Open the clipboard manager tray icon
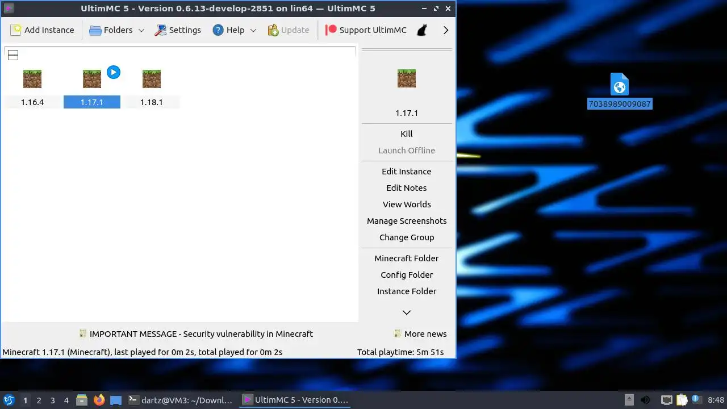The height and width of the screenshot is (409, 727). 682,400
